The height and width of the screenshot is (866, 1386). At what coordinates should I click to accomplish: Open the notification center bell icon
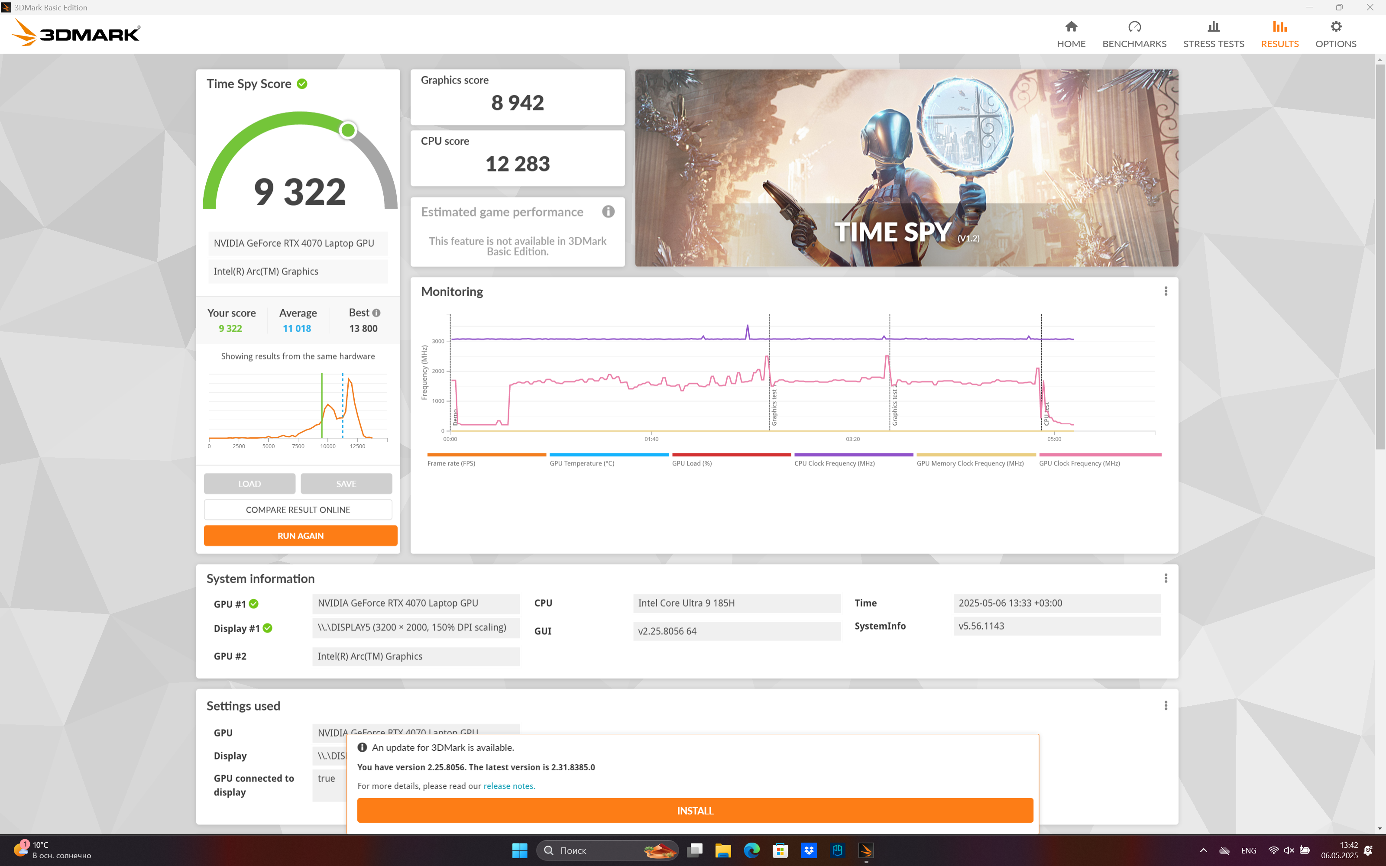pos(1369,850)
